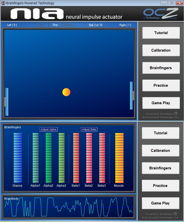Click the Muscle label under the bars

point(119,186)
